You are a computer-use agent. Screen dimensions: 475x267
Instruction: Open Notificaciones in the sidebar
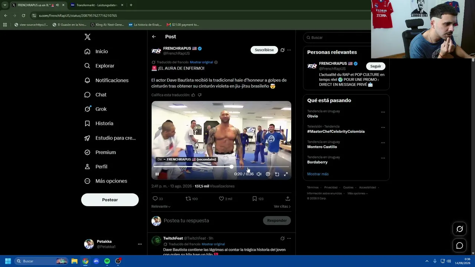pyautogui.click(x=106, y=80)
